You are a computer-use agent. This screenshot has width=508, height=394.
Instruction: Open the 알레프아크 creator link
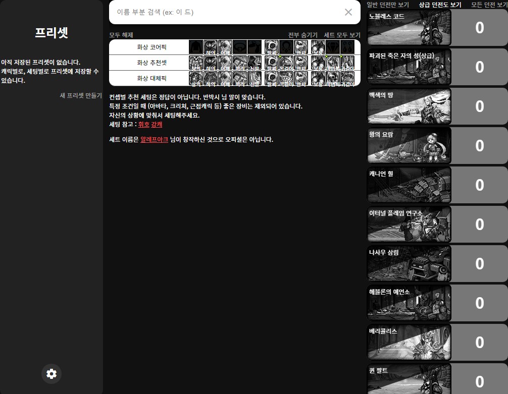pos(154,139)
